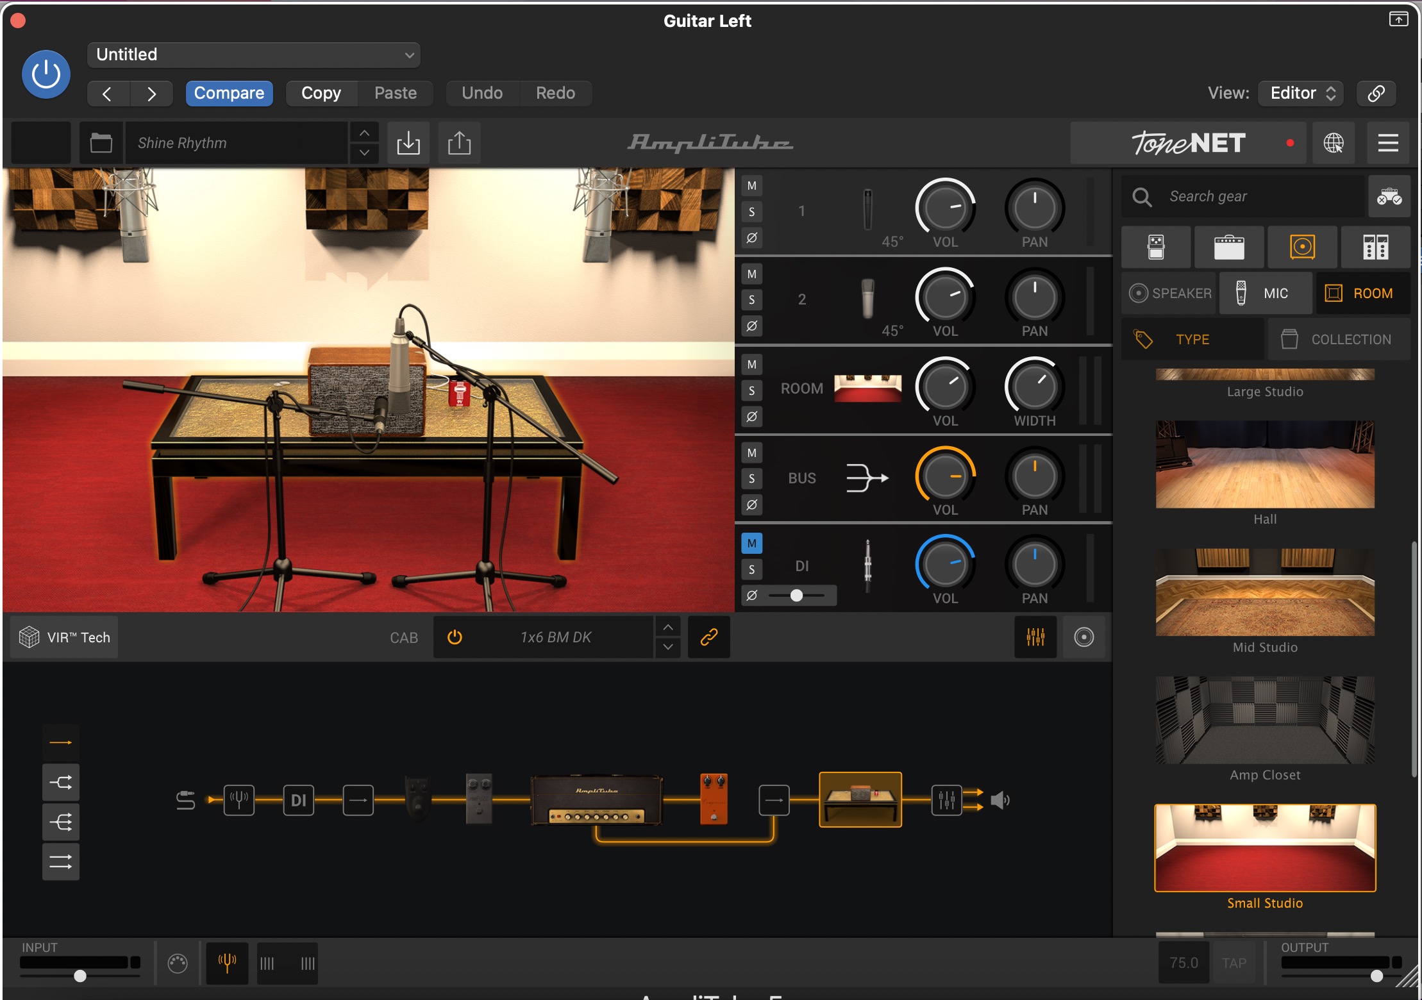Click the Copy button

(x=321, y=94)
